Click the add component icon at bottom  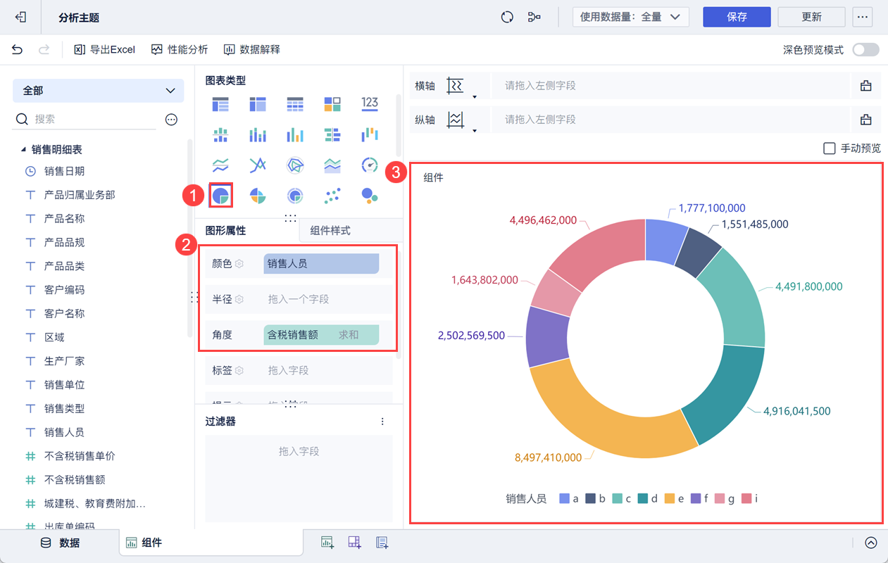327,543
